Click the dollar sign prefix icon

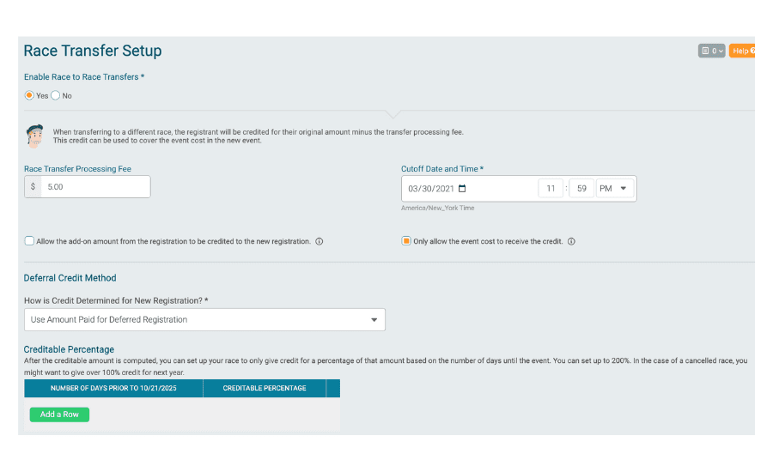click(x=33, y=187)
